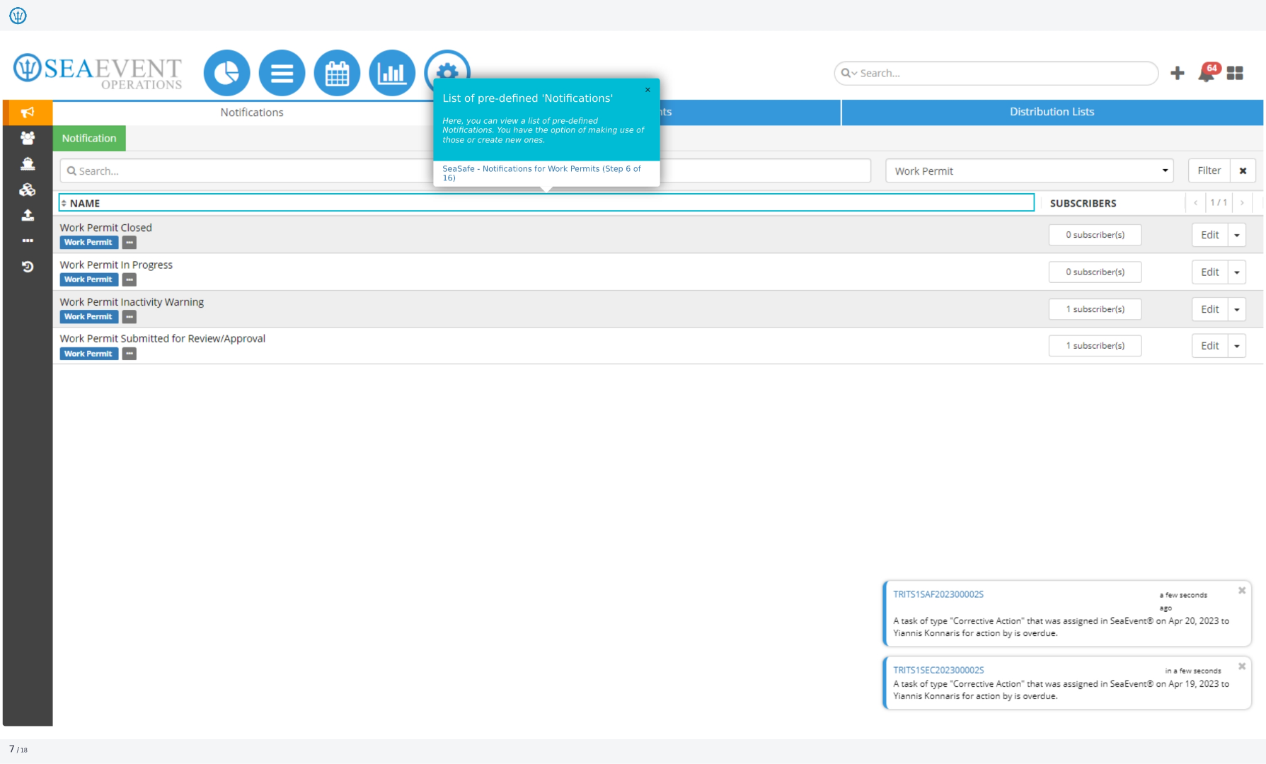
Task: Expand Edit dropdown for Work Permit Inactivity Warning
Action: (x=1237, y=309)
